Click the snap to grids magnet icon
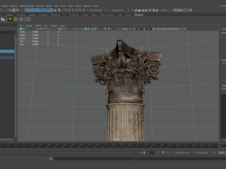The width and height of the screenshot is (226, 169). point(66,10)
